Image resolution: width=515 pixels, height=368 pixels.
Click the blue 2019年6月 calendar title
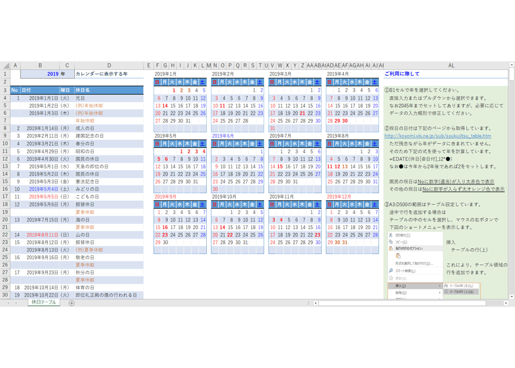point(223,135)
